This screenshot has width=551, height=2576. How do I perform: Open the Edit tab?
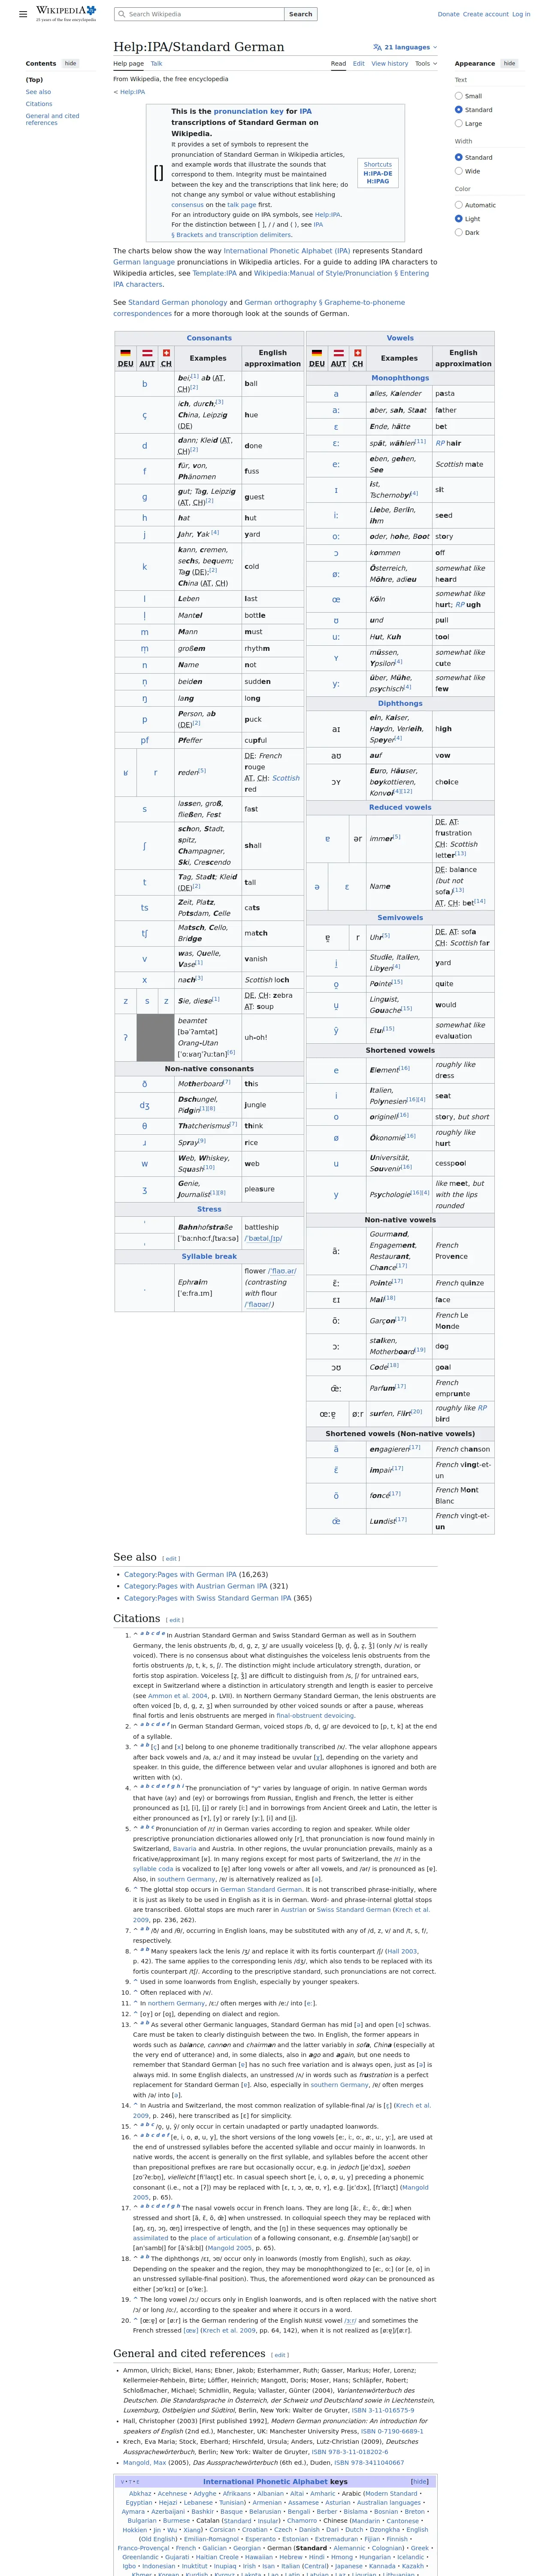tap(359, 63)
